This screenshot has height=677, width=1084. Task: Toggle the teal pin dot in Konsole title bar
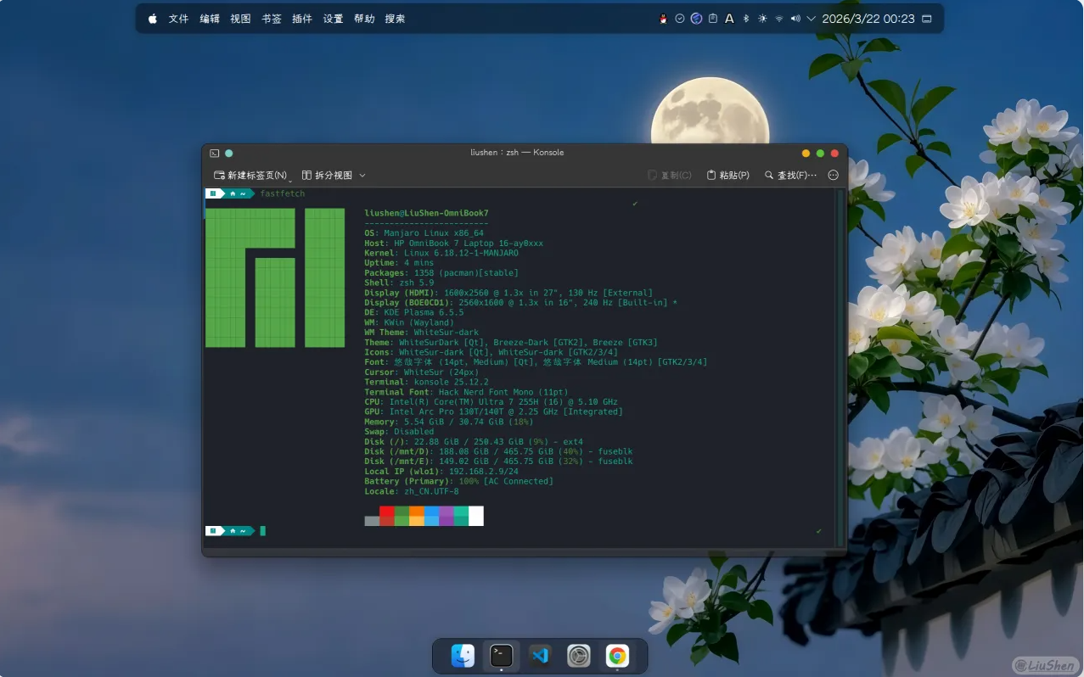(x=229, y=154)
